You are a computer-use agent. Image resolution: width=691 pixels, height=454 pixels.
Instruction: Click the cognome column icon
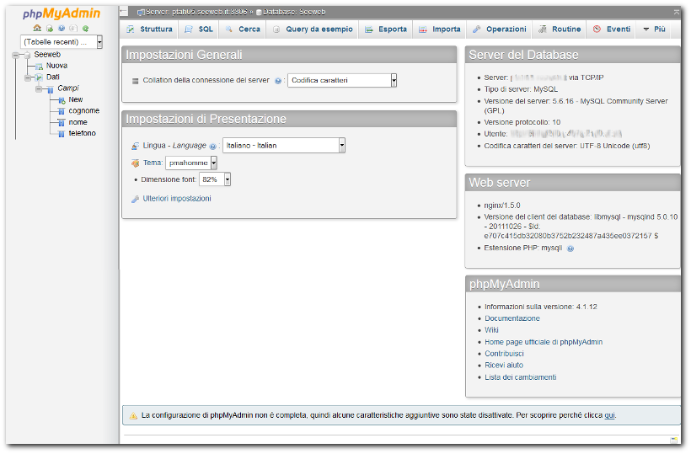pos(62,111)
